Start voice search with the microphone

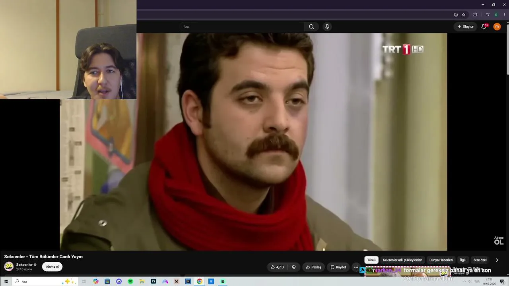327,27
